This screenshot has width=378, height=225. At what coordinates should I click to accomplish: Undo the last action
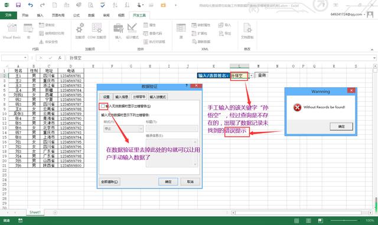point(30,5)
